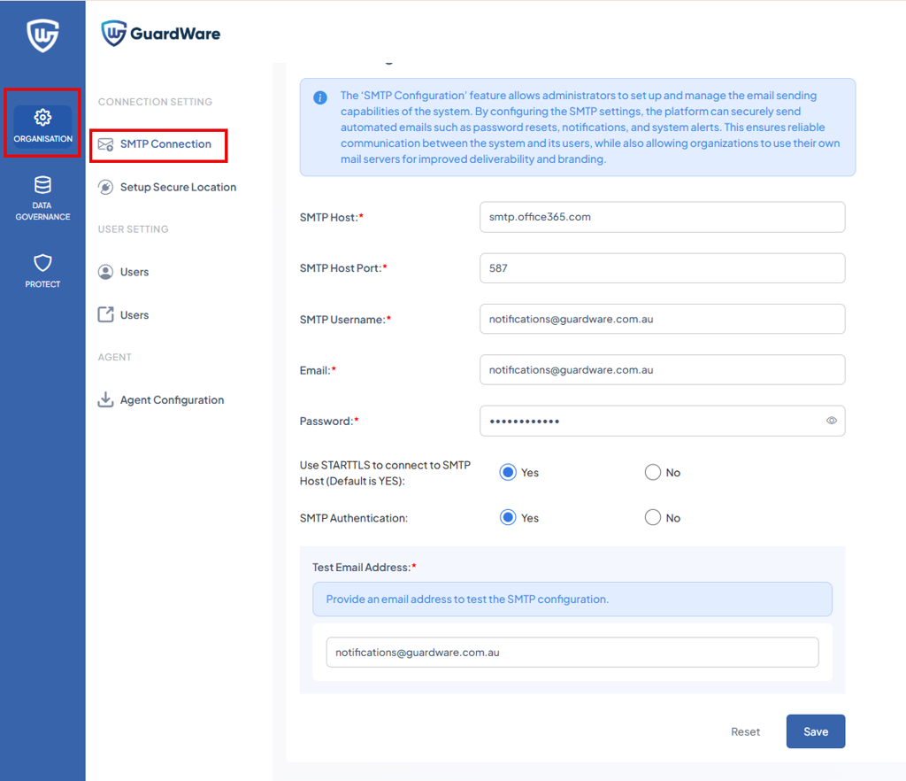The height and width of the screenshot is (781, 906).
Task: Click the SMTP Username label
Action: pos(346,320)
